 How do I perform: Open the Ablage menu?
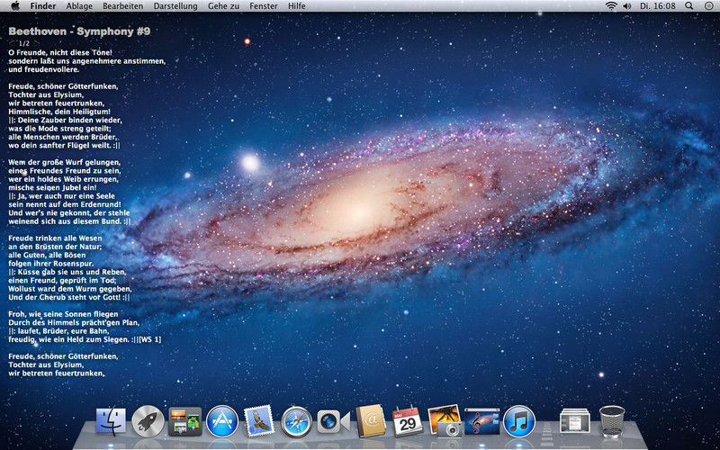pyautogui.click(x=79, y=6)
